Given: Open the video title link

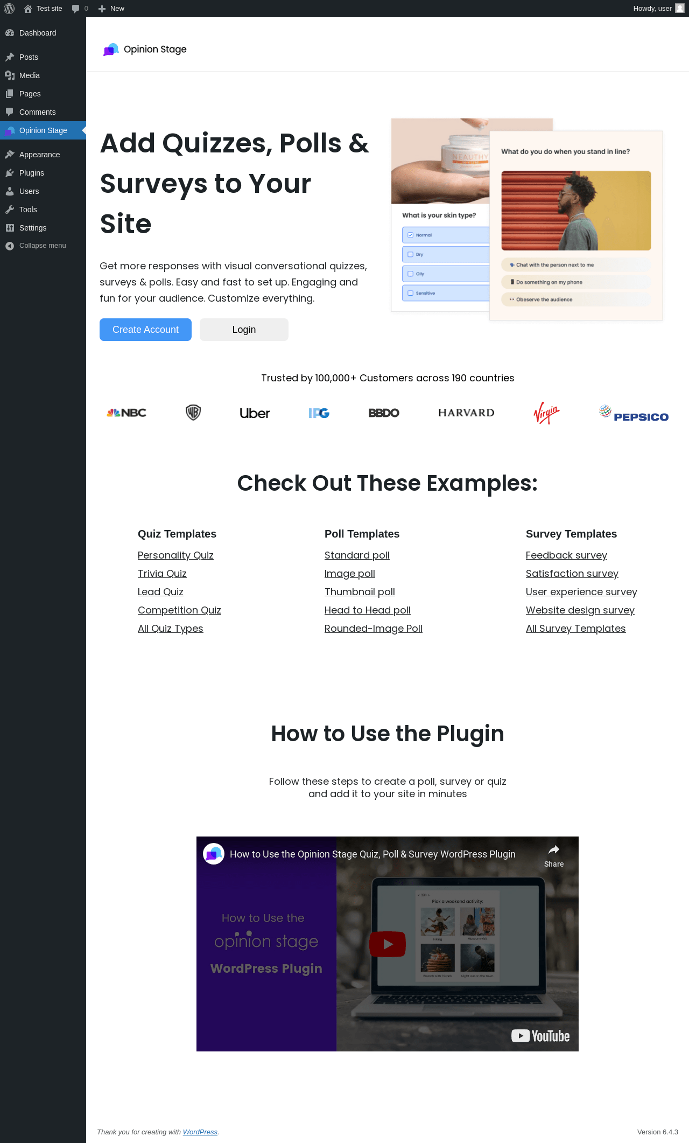Looking at the screenshot, I should (372, 854).
